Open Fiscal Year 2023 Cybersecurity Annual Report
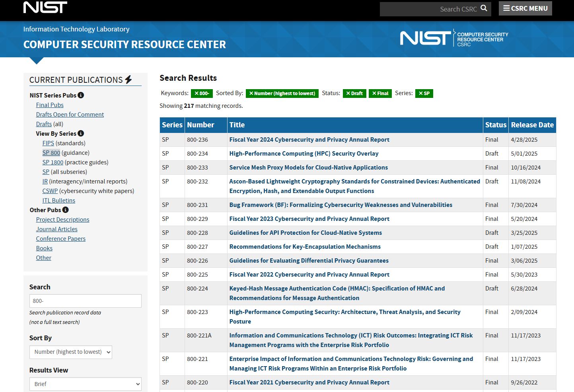This screenshot has height=392, width=574. [309, 219]
